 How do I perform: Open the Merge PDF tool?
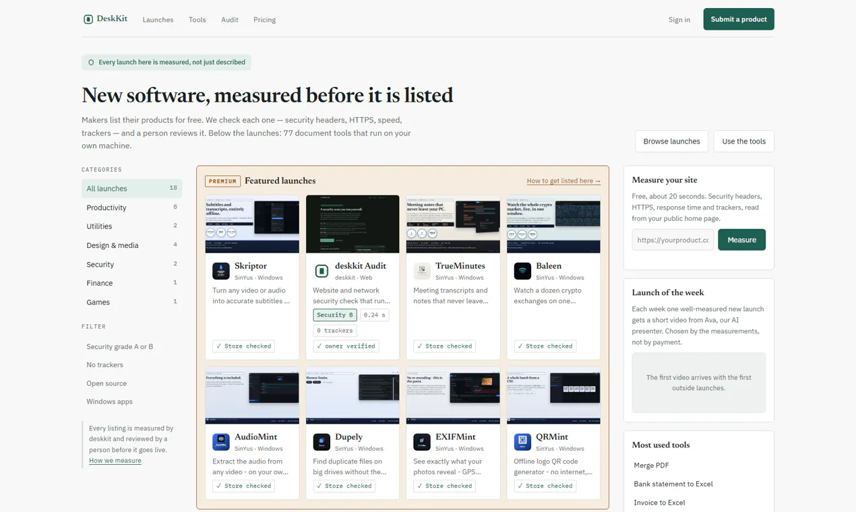(x=651, y=466)
